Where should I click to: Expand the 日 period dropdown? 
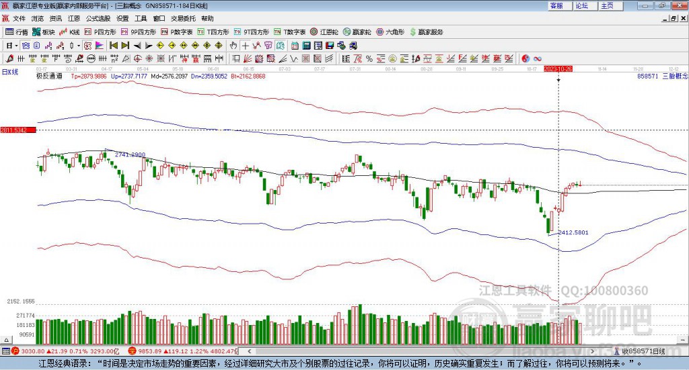16,46
